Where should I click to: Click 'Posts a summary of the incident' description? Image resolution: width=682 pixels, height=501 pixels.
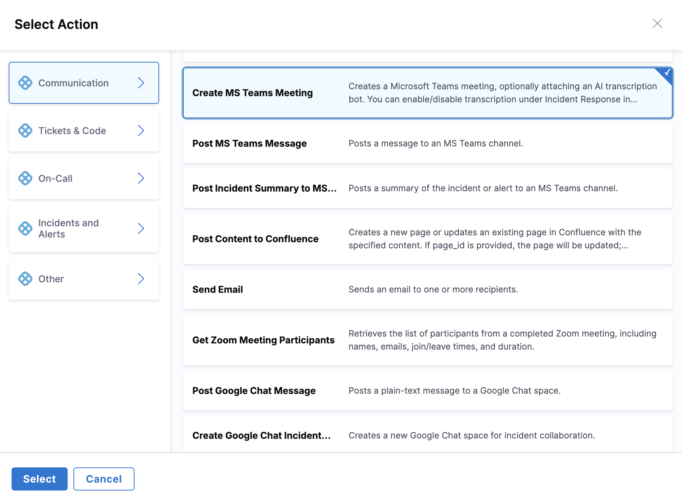[x=483, y=188]
